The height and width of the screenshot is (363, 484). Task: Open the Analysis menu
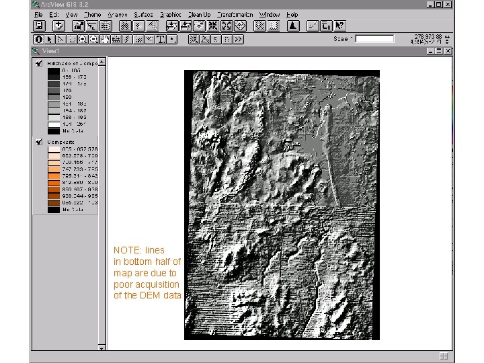click(118, 15)
